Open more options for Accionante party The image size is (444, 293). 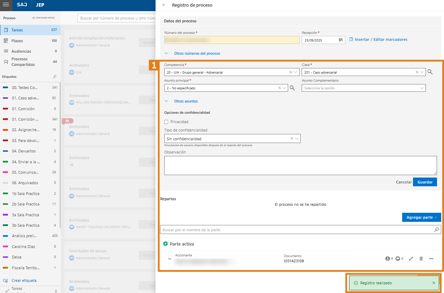click(431, 259)
